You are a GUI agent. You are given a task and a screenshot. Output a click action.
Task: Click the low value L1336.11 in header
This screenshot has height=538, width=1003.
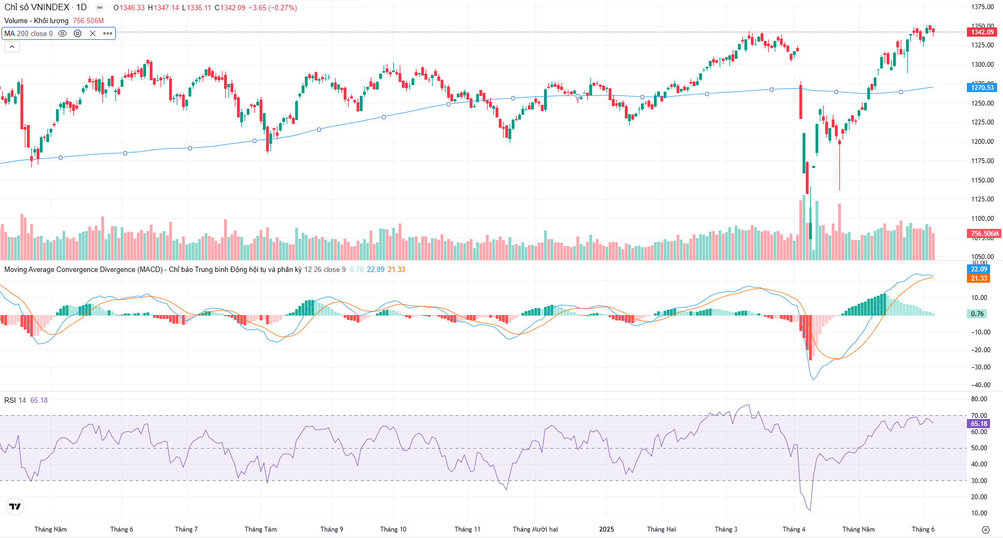click(x=197, y=8)
